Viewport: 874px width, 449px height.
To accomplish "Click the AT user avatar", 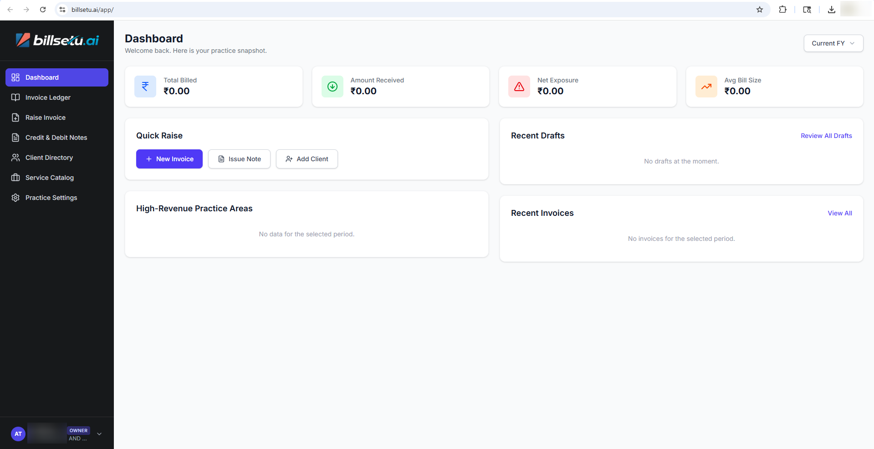I will 18,434.
